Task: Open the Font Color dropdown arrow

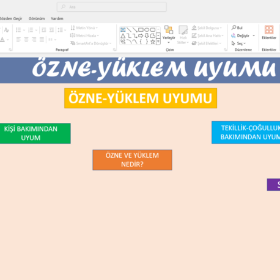Action: 7,40
